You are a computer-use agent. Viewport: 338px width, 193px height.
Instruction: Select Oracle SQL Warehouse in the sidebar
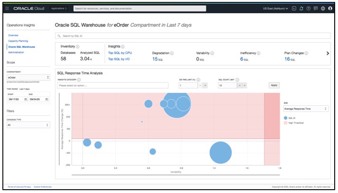tap(21, 47)
